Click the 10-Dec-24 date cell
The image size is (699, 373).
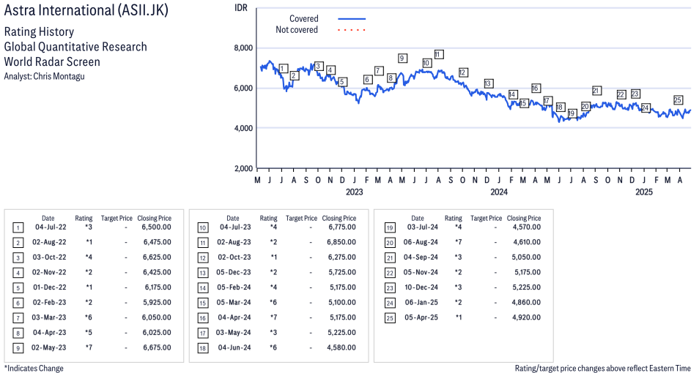[421, 287]
